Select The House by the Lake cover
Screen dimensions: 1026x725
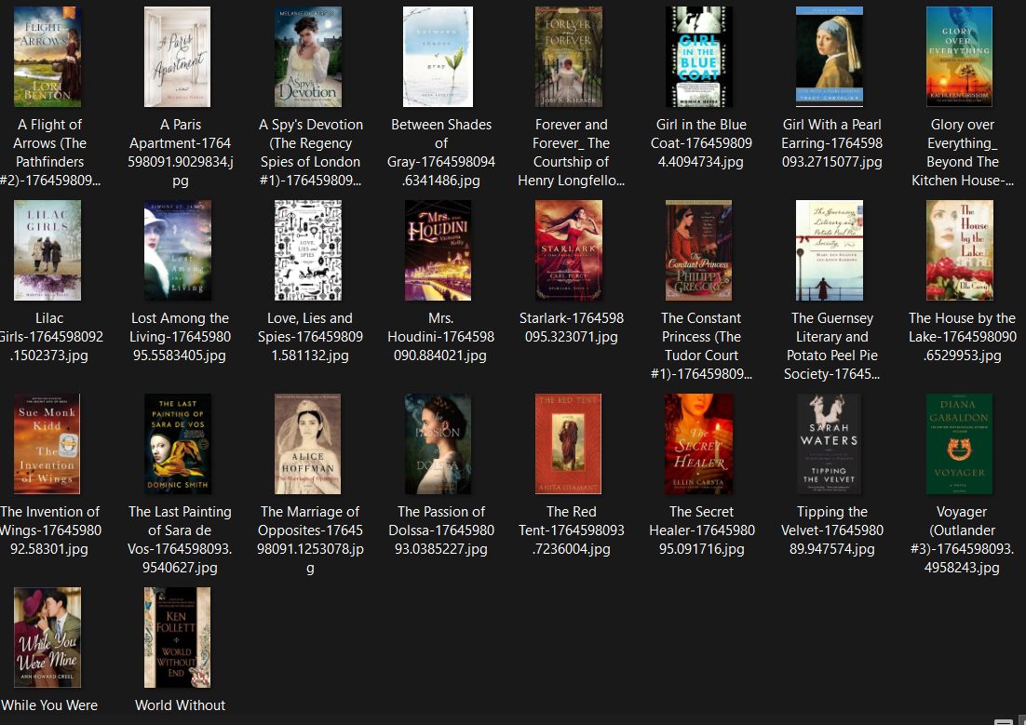point(960,250)
